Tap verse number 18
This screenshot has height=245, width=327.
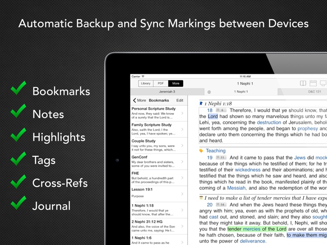(x=210, y=111)
